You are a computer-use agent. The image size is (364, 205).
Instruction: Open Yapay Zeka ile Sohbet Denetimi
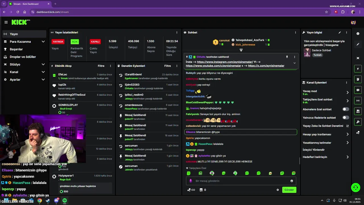tap(326, 126)
